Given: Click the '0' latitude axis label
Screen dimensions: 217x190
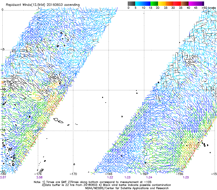Looking at the screenshot, I should coord(2,10).
